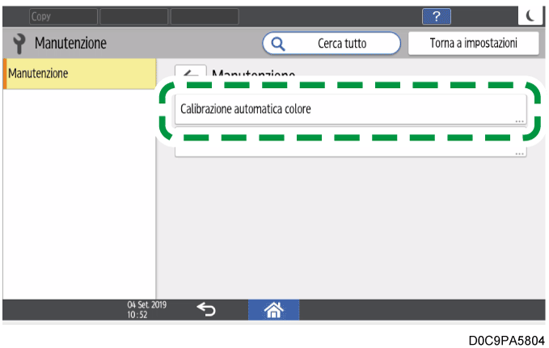Click the magnifier icon in Cerca tutto
549x348 pixels.
tap(278, 44)
